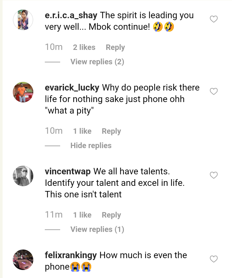This screenshot has width=232, height=278.
Task: Tap the heart on evarick_lucky's comment
Action: point(213,92)
